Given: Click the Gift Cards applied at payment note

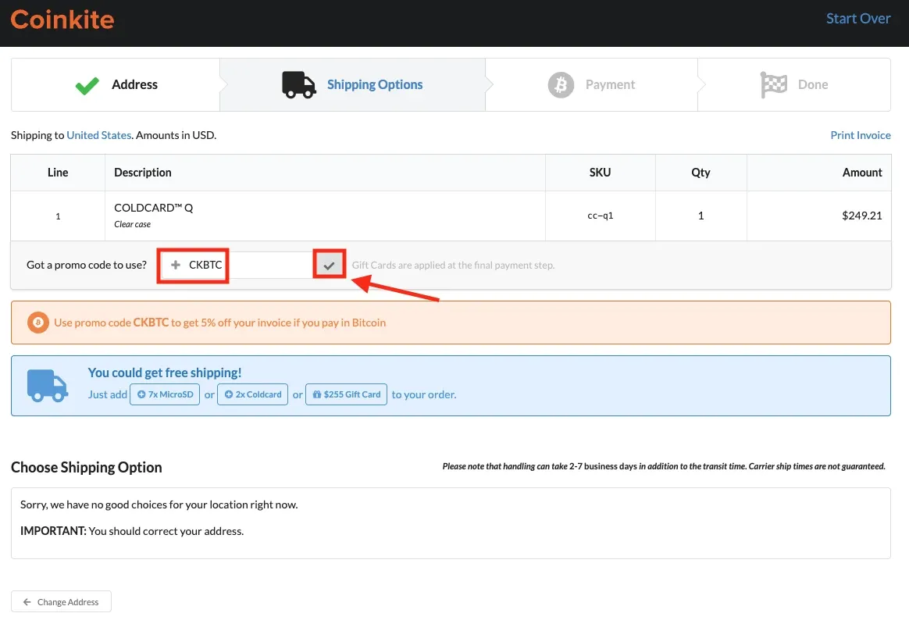Looking at the screenshot, I should pyautogui.click(x=454, y=265).
